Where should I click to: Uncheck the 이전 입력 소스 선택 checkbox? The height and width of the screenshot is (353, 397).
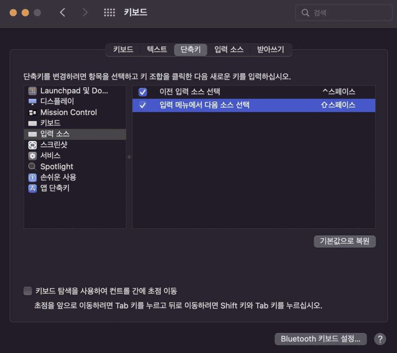[143, 92]
